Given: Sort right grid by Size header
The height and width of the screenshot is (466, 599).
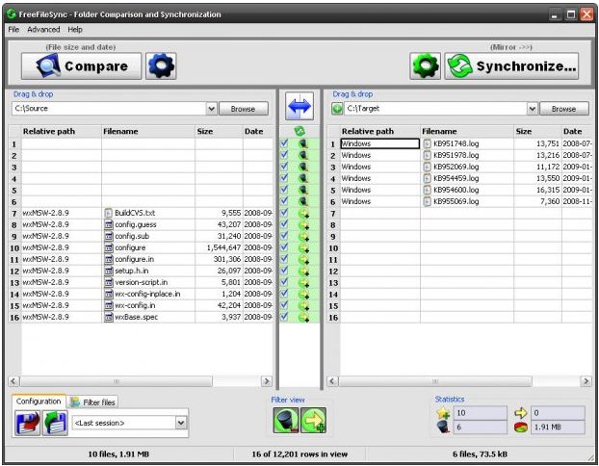Looking at the screenshot, I should (x=537, y=131).
